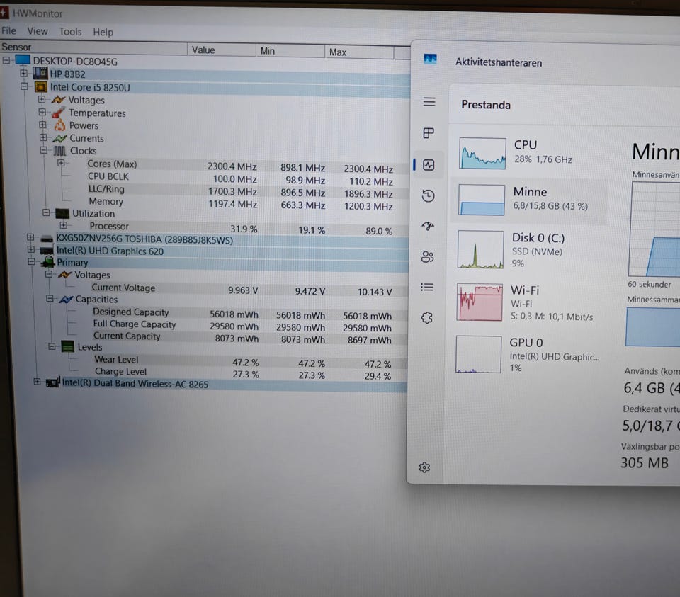Select the Performance page icon in sidebar

pos(429,165)
